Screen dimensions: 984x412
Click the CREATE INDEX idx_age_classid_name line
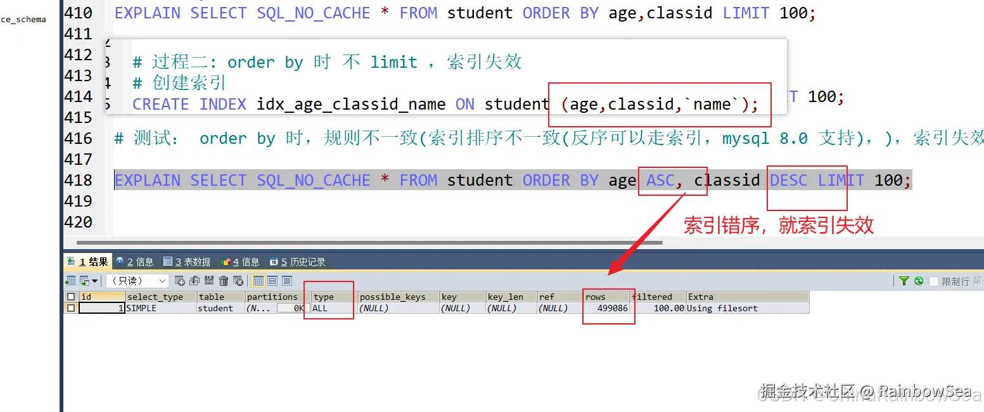click(x=445, y=104)
